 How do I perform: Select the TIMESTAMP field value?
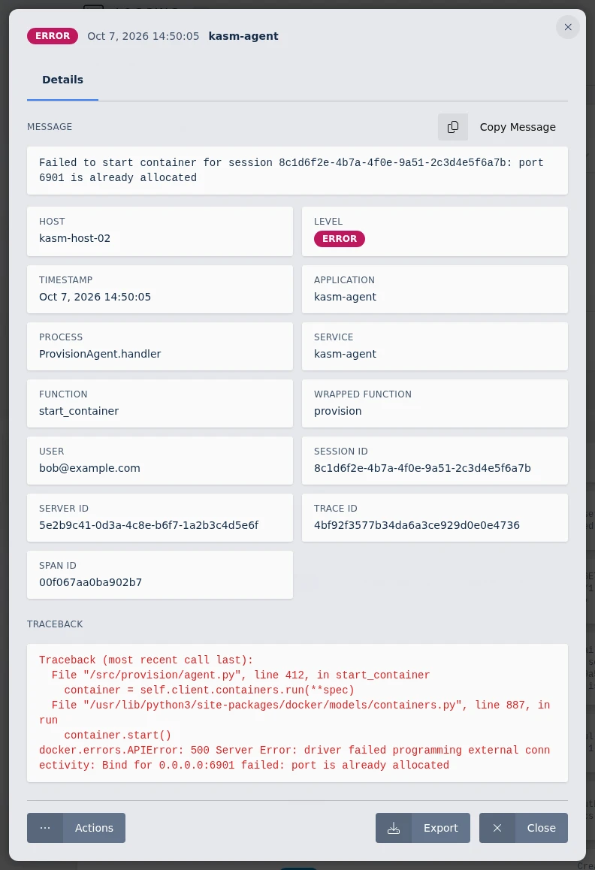95,297
